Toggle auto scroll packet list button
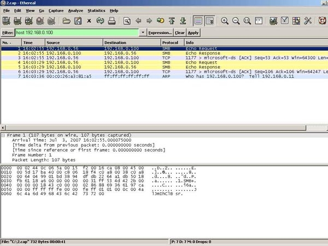The height and width of the screenshot is (246, 328). (x=209, y=21)
